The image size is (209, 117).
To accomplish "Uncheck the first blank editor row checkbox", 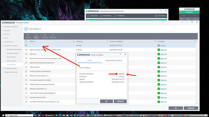I will 26,45.
